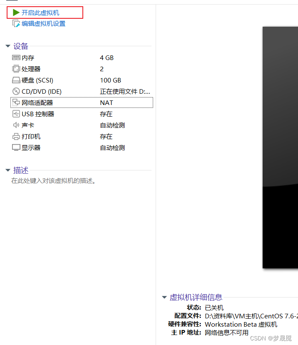Click the 配置文件: label
This screenshot has width=298, height=345.
coord(188,316)
